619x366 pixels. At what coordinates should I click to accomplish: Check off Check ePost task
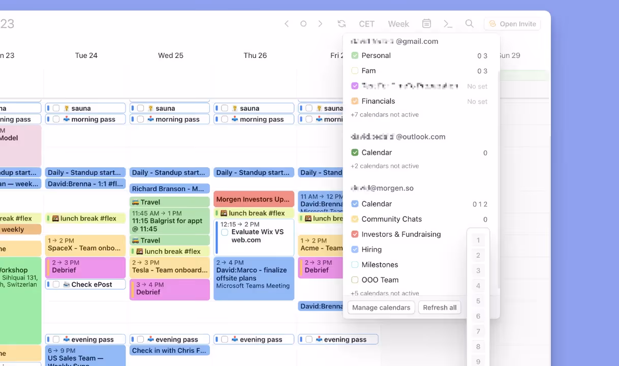pos(56,285)
